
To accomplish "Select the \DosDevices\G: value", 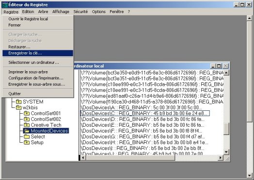I will coord(143,136).
